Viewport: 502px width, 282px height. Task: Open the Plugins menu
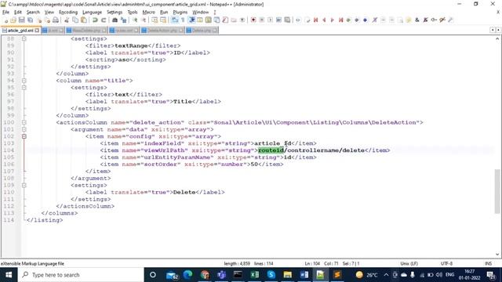180,13
